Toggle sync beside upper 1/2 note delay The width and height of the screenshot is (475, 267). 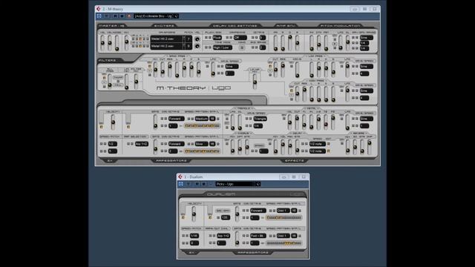(329, 144)
